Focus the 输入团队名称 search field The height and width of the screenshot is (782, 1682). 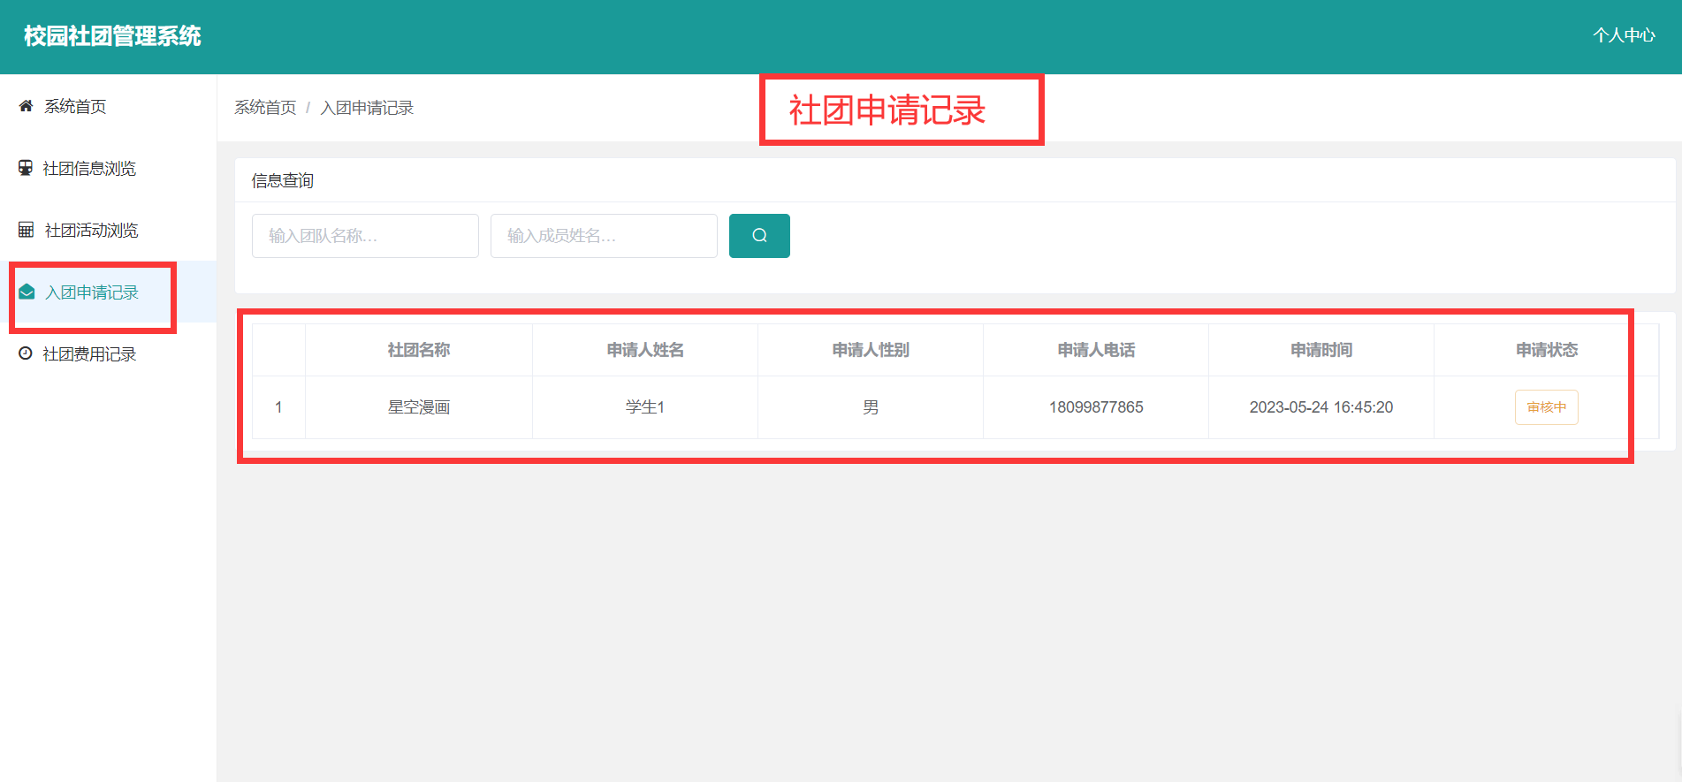365,236
